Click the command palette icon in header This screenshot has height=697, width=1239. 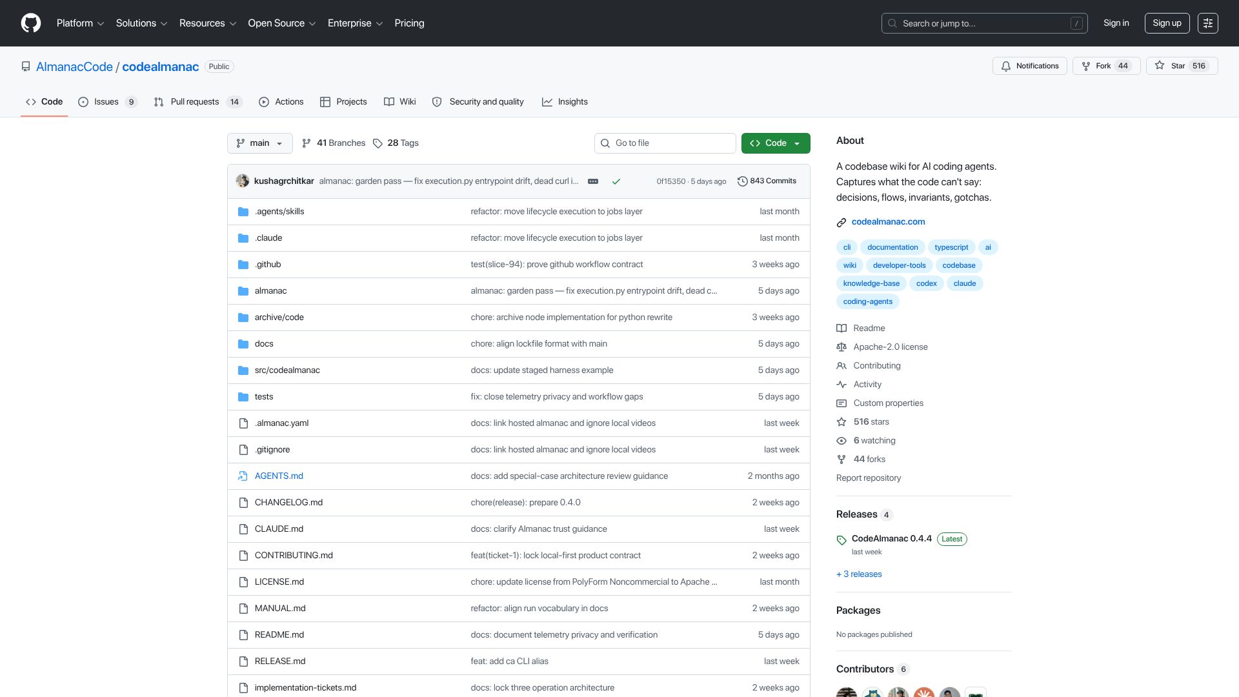click(1208, 23)
